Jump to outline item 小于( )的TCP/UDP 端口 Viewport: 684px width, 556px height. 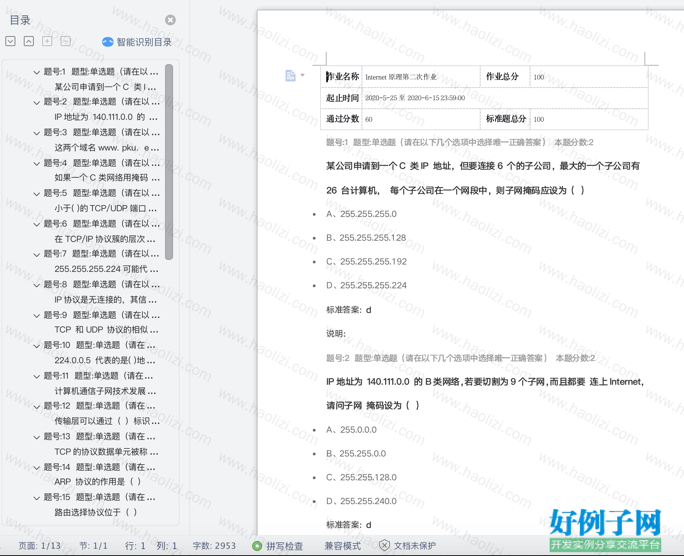coord(106,208)
